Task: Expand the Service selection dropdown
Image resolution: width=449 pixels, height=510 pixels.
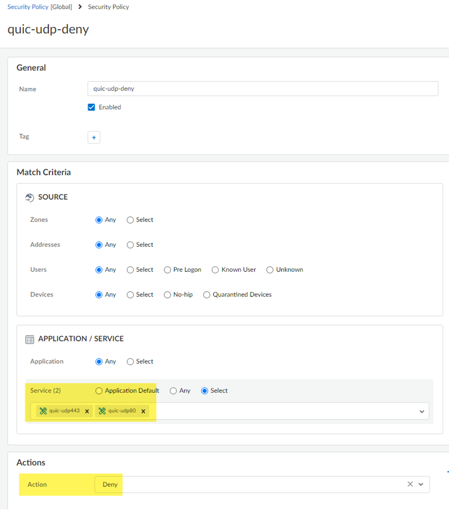Action: [422, 411]
